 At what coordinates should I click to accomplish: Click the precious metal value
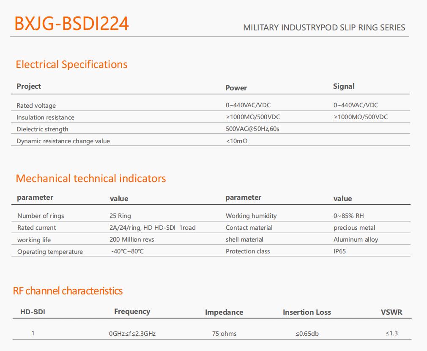[354, 228]
